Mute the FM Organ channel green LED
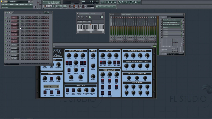212x119 pixels. coord(6,21)
